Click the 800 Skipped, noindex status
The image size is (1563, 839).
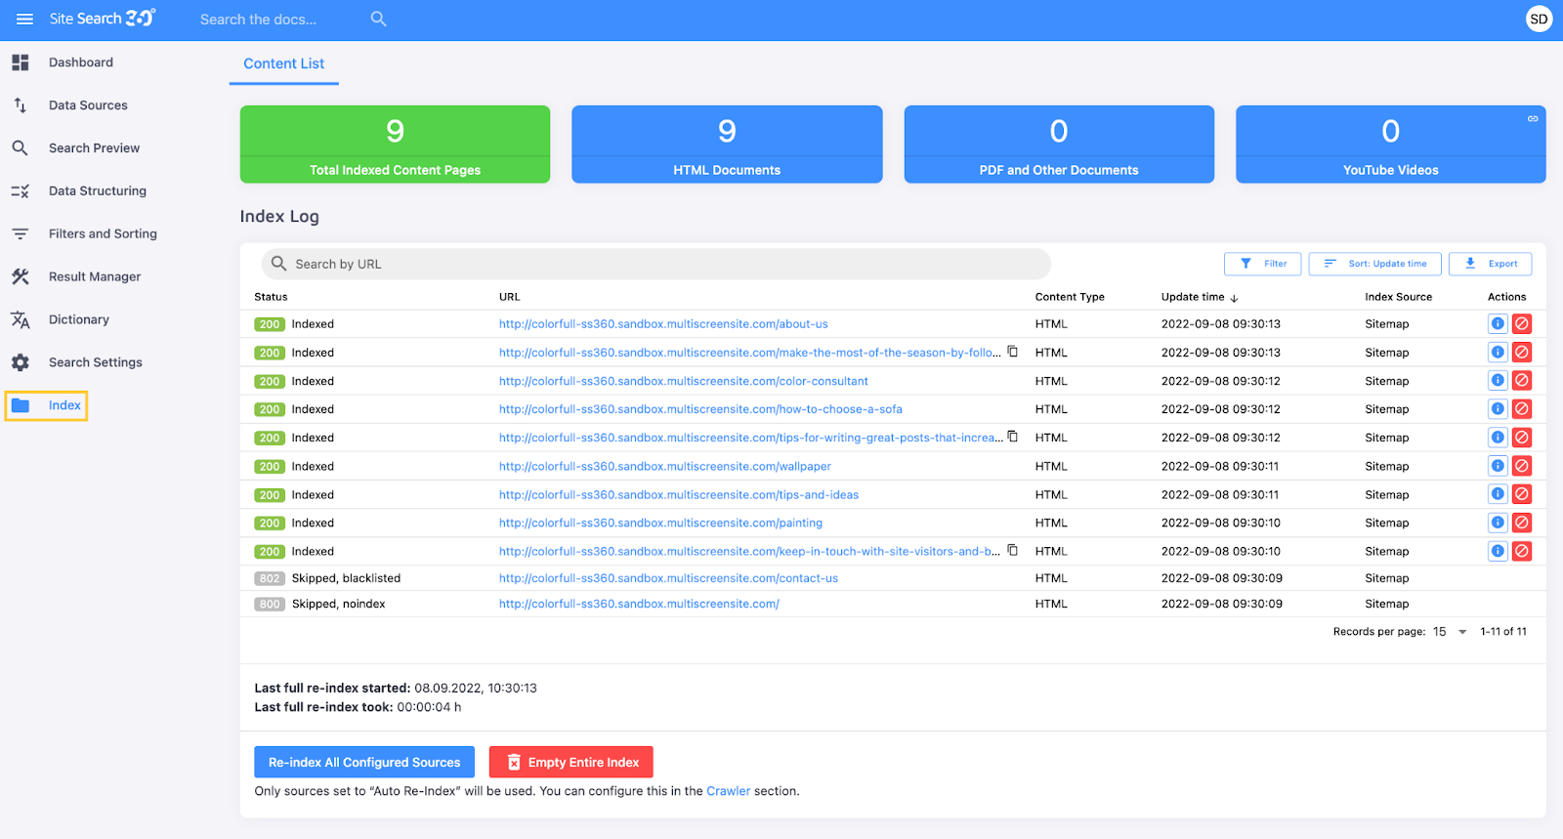(x=320, y=604)
